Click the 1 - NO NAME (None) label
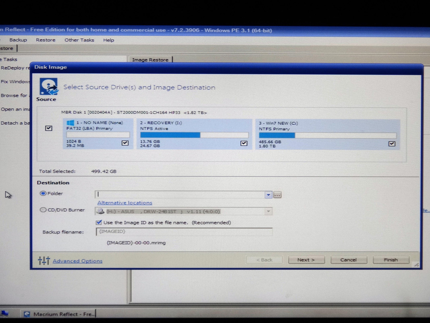 pos(100,122)
